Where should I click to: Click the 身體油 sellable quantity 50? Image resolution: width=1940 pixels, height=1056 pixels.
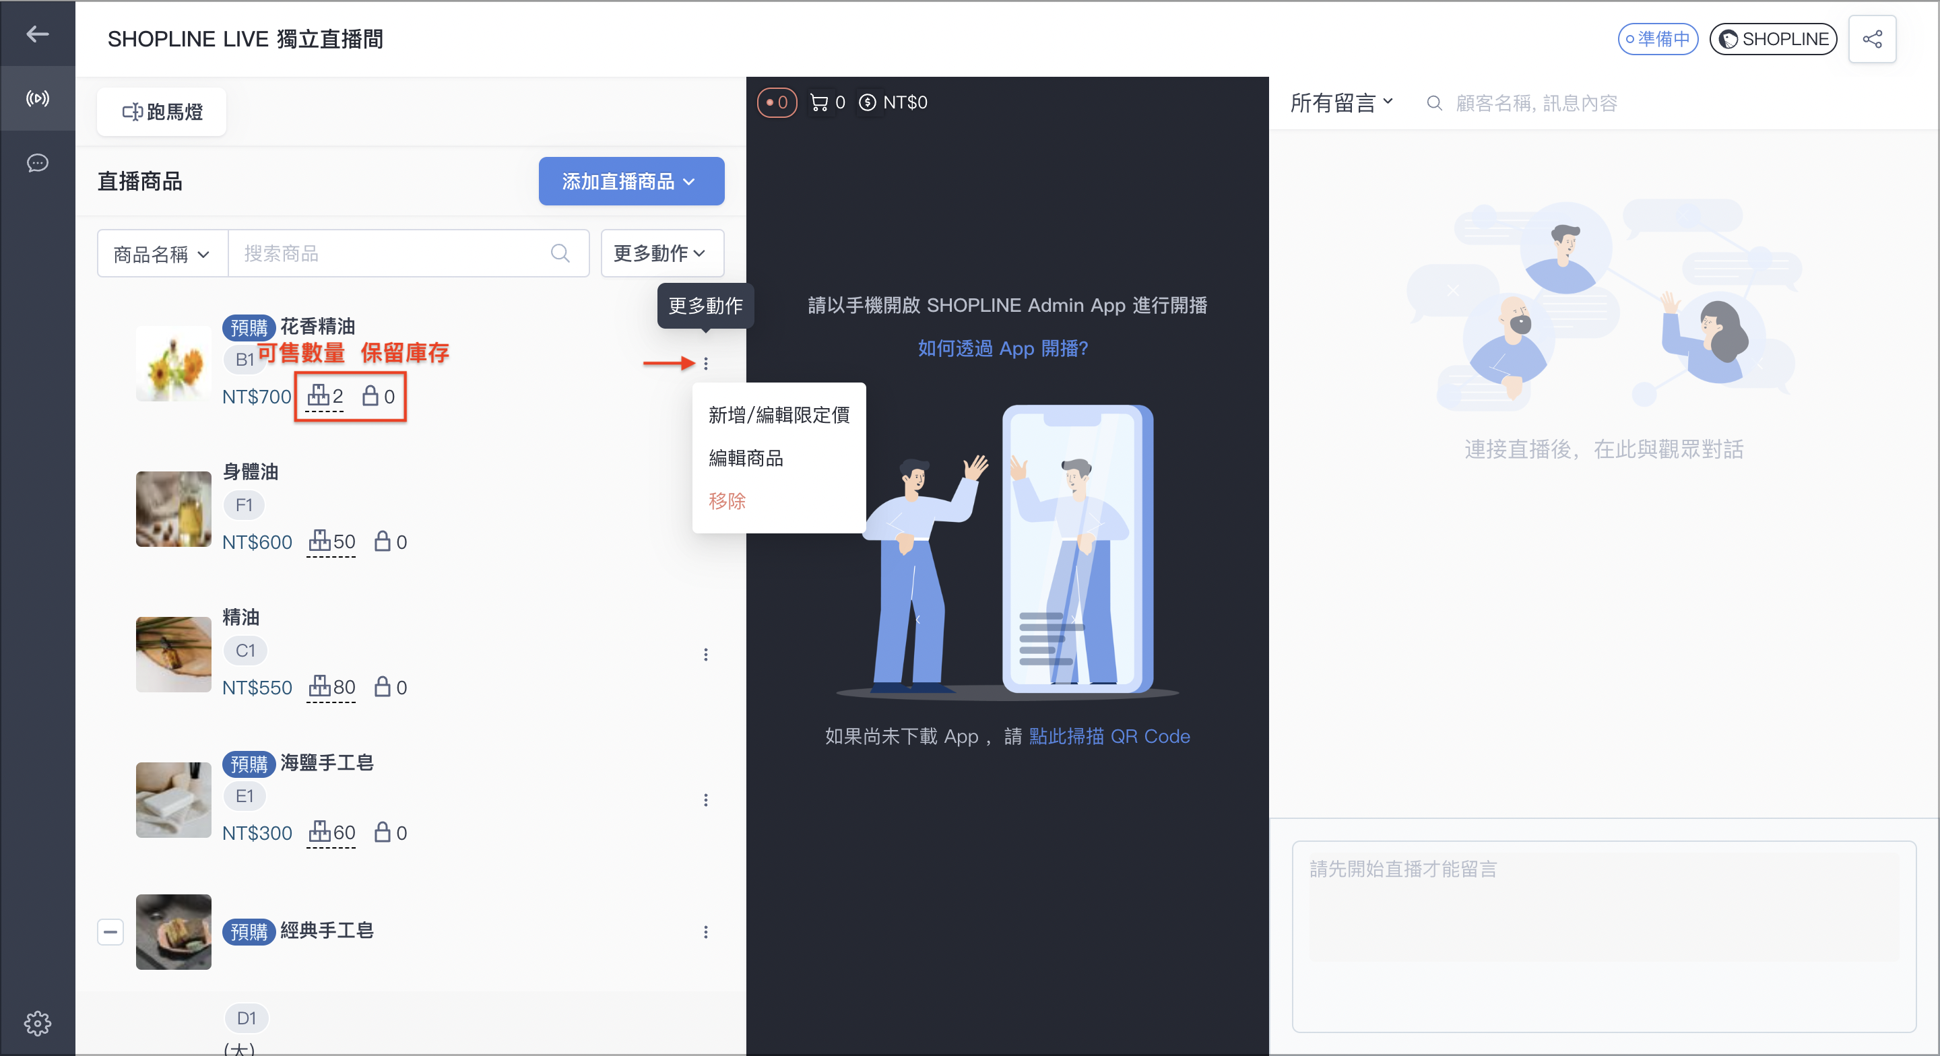tap(331, 541)
